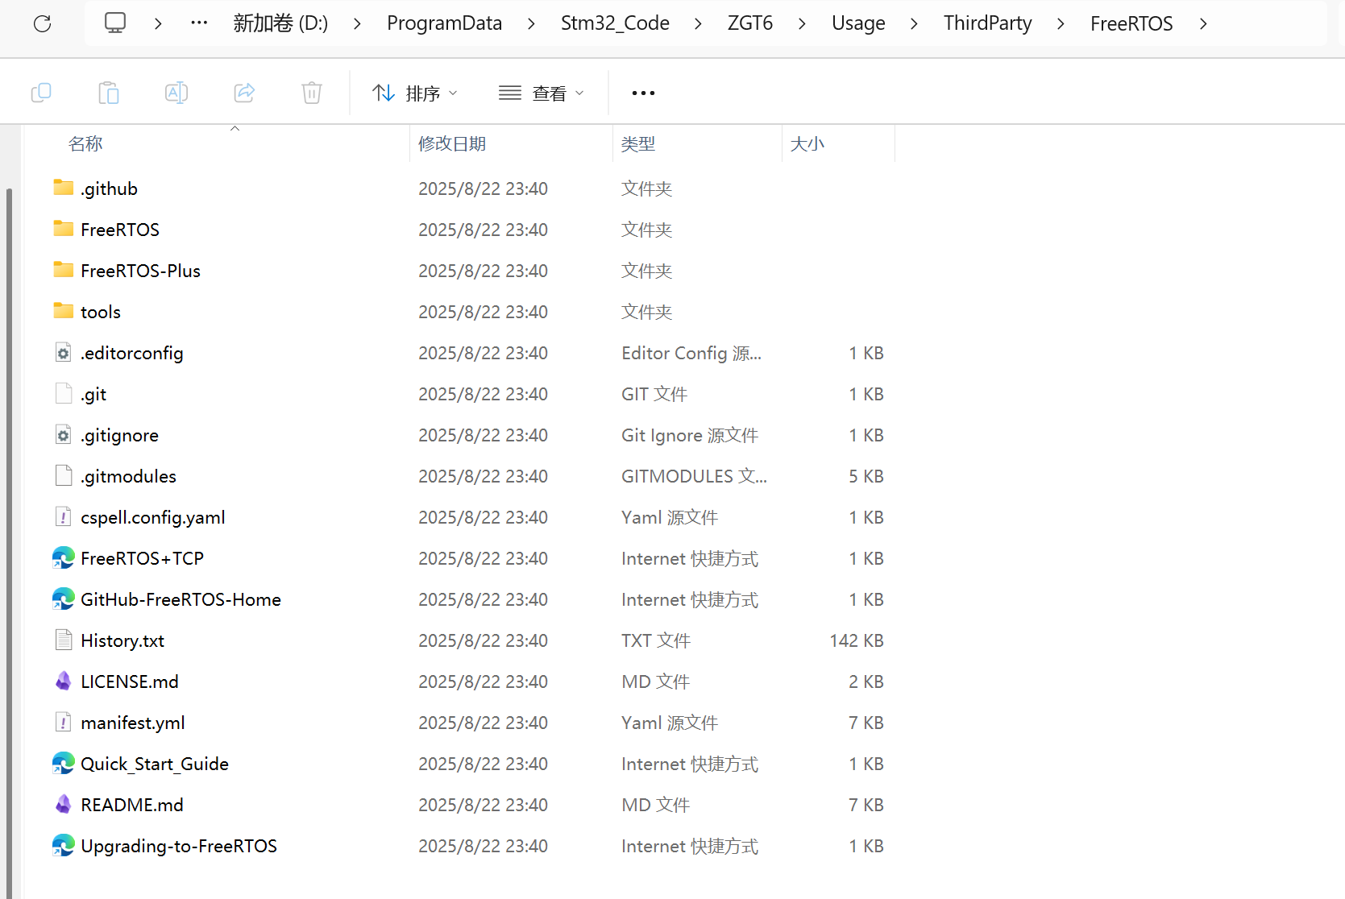
Task: Click the Paste toolbar icon
Action: 109,93
